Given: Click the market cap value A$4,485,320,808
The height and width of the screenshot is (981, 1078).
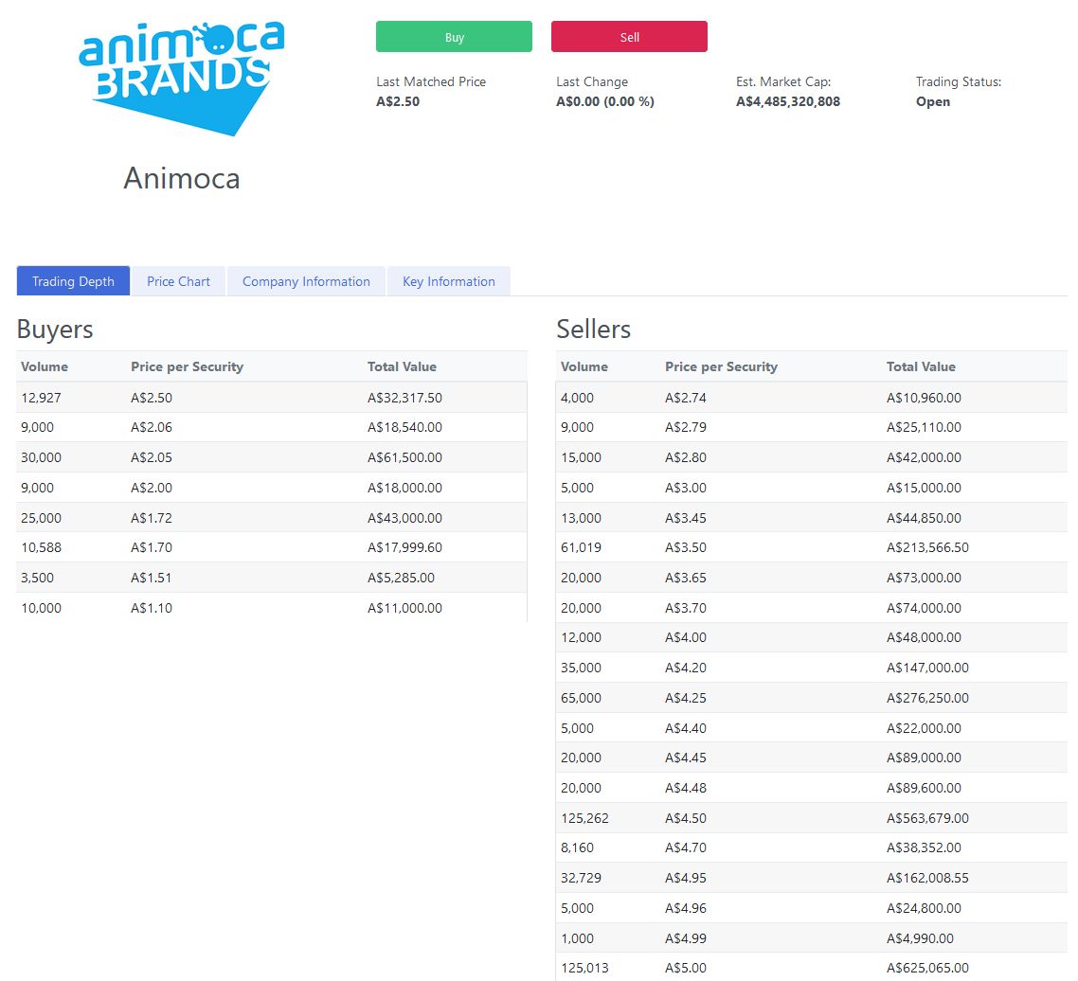Looking at the screenshot, I should pyautogui.click(x=788, y=101).
